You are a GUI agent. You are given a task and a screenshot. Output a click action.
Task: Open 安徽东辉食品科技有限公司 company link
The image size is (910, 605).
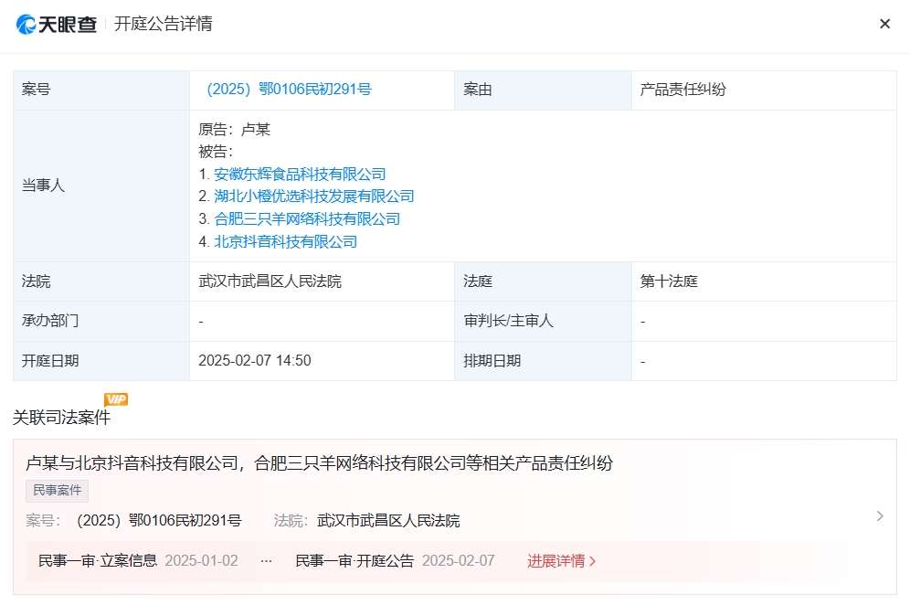(x=300, y=175)
